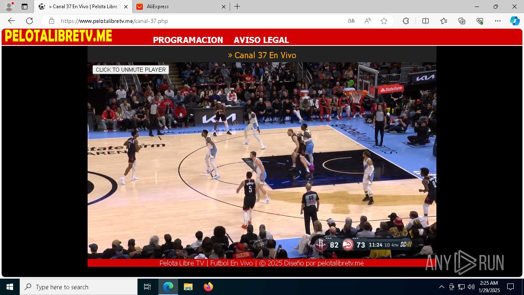Click the PELOTALIBRETV.ME site logo
This screenshot has width=524, height=295.
tap(58, 36)
